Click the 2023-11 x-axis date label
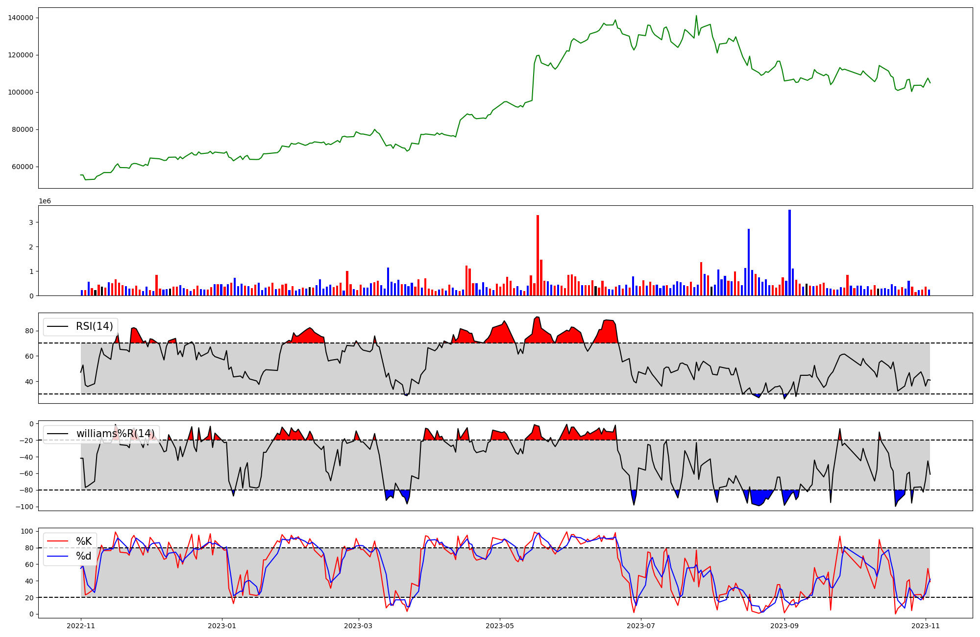980x637 pixels. (x=925, y=626)
